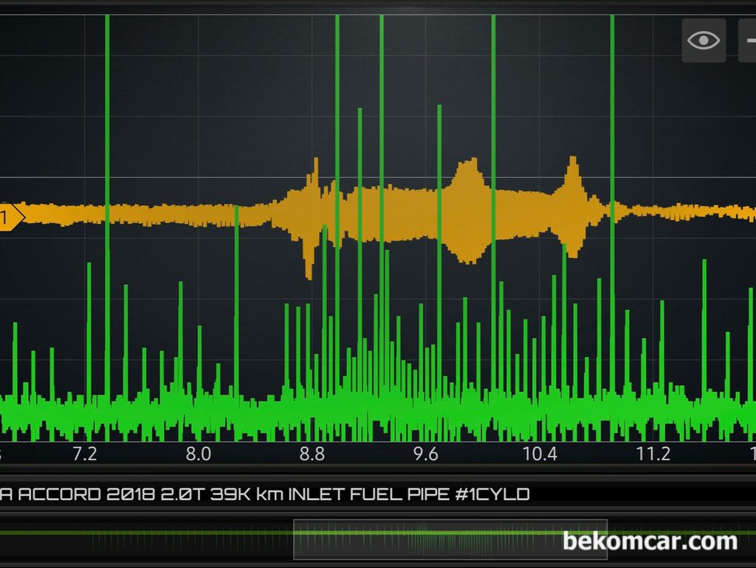This screenshot has height=568, width=756.
Task: Click the 7.2 time axis label
Action: point(85,454)
